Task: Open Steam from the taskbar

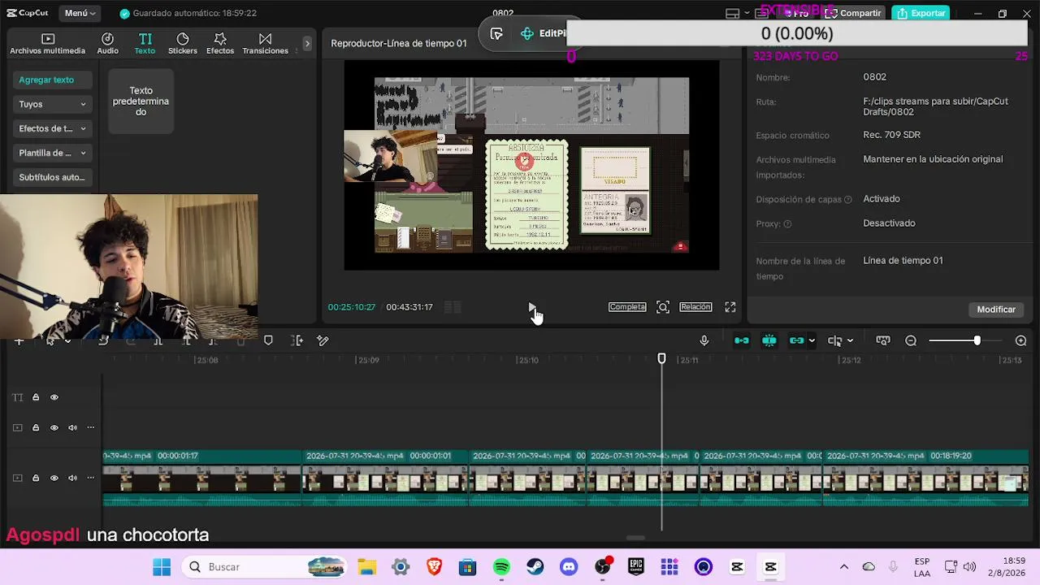Action: click(x=535, y=567)
